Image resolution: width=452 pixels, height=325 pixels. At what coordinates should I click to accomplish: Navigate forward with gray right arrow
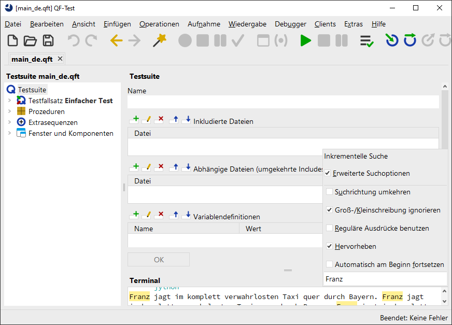pyautogui.click(x=134, y=40)
